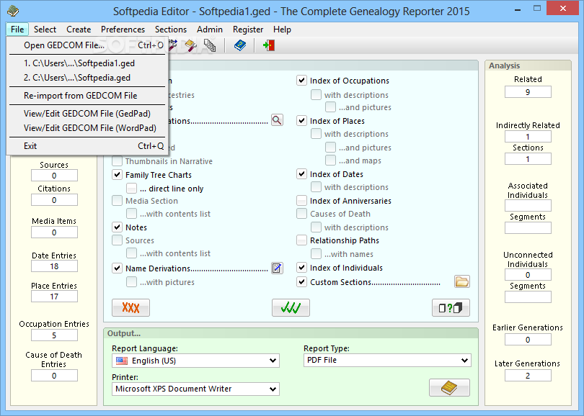Open recent file Softpedia1.ged
The width and height of the screenshot is (584, 416).
coord(87,63)
